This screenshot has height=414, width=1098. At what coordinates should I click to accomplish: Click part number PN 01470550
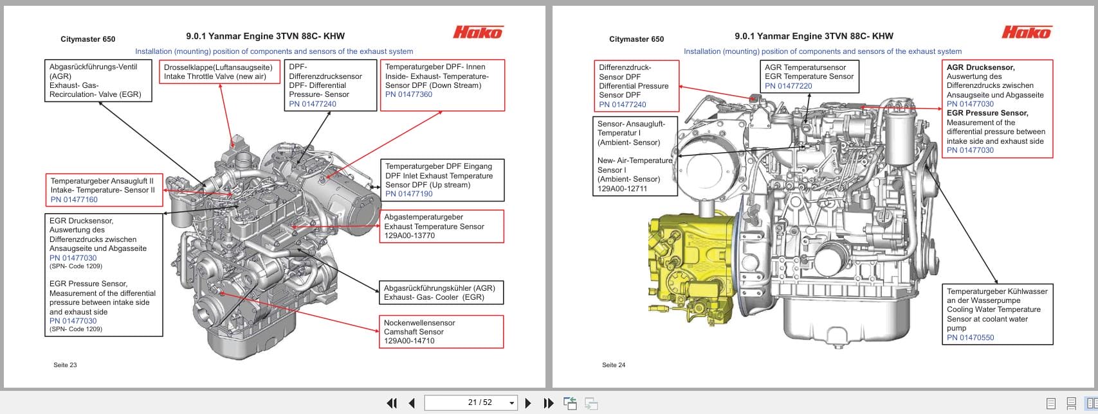point(970,338)
